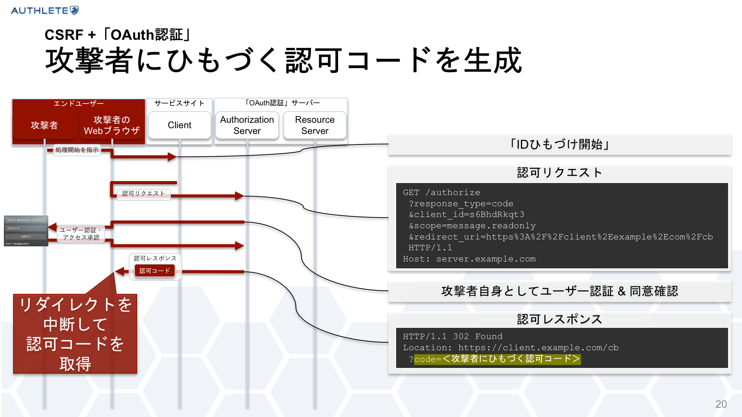Image resolution: width=742 pixels, height=417 pixels.
Task: Click the Resource Server box
Action: (315, 125)
